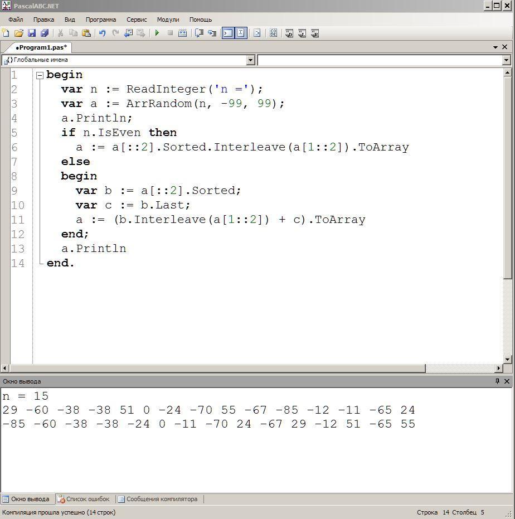515x519 pixels.
Task: Click the CODE templates icon
Action: (274, 33)
